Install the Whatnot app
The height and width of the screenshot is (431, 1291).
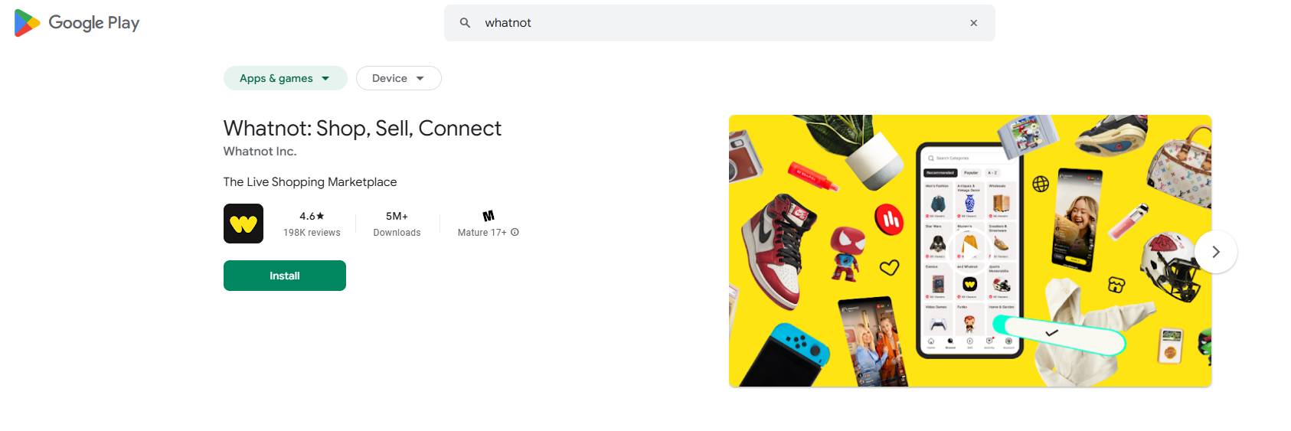coord(285,276)
